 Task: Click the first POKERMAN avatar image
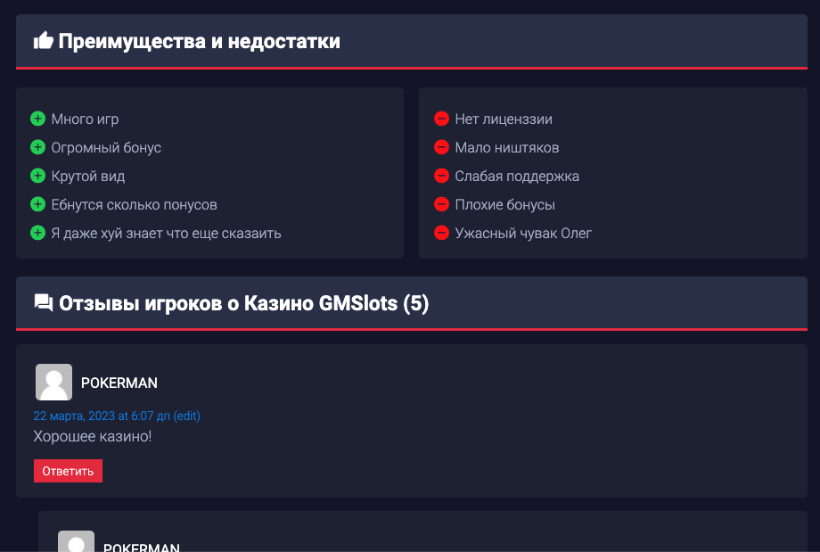pyautogui.click(x=53, y=382)
